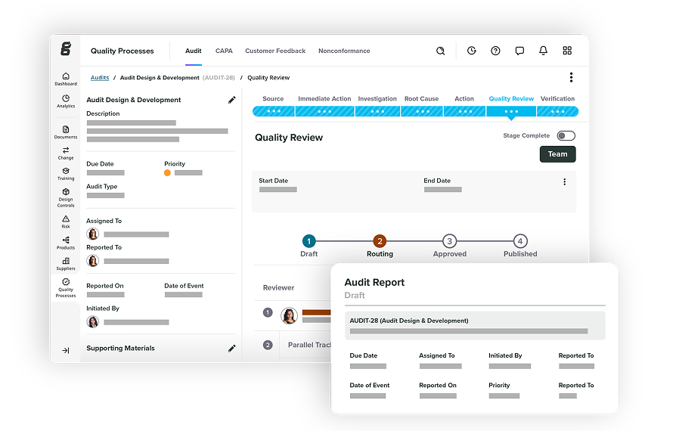This screenshot has height=431, width=679.
Task: Jump to the Root Cause stage in progress bar
Action: (421, 110)
